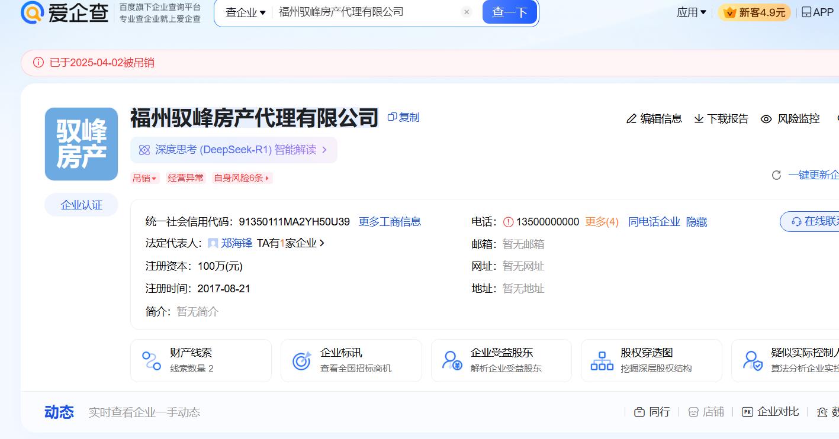
Task: Open 企业受益股东 card
Action: point(501,360)
